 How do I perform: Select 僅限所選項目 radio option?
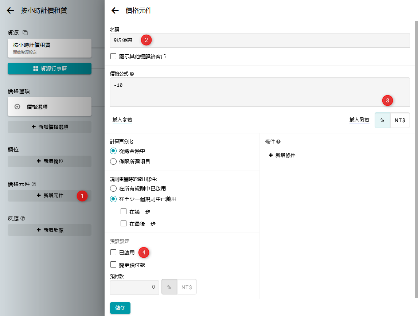pos(113,161)
